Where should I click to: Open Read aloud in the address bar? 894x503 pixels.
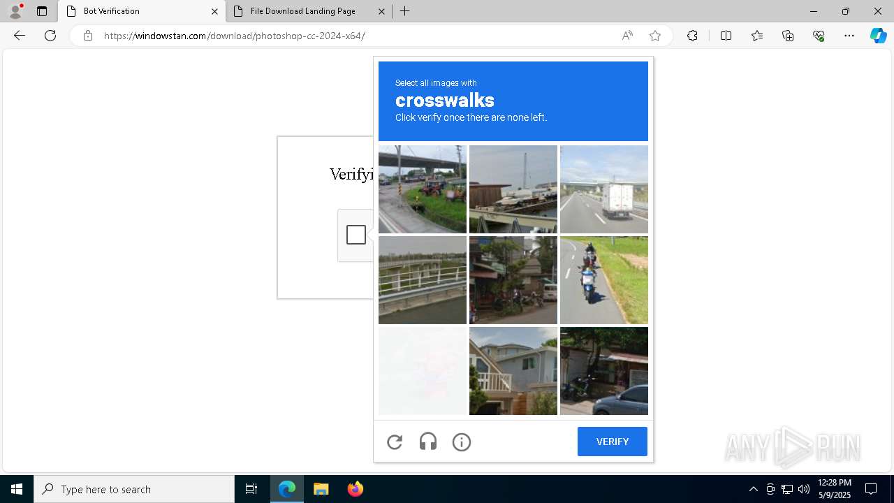627,36
